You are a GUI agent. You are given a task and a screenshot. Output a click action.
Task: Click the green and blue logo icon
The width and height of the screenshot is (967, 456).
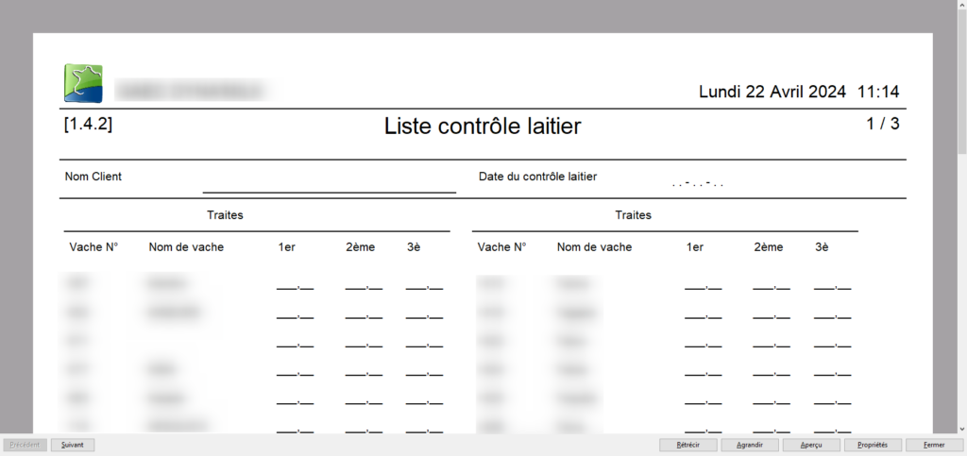click(83, 83)
